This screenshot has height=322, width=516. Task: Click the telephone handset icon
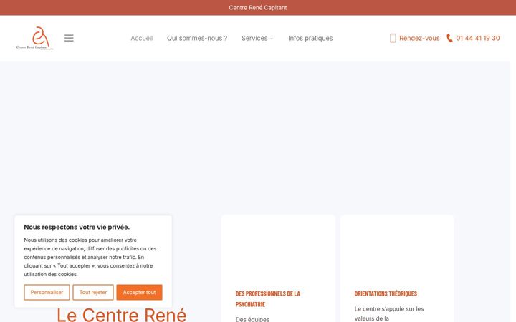click(449, 38)
